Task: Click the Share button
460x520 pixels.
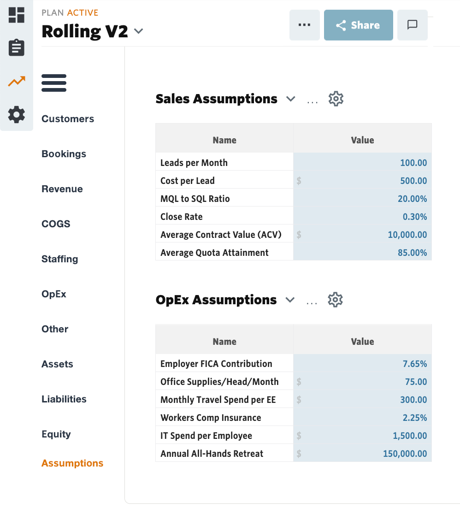Action: point(358,25)
